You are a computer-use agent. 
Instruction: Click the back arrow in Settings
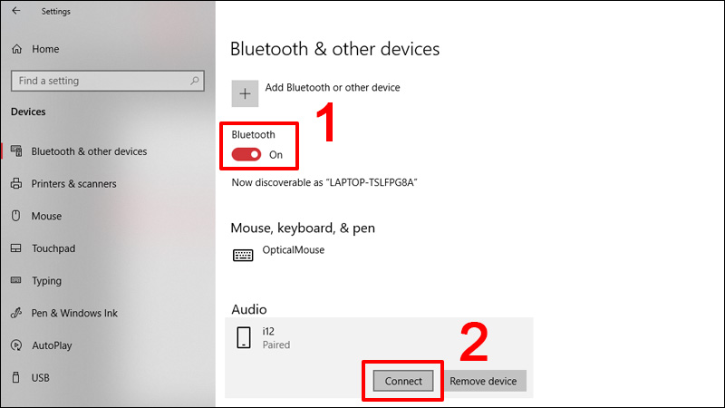pos(15,12)
